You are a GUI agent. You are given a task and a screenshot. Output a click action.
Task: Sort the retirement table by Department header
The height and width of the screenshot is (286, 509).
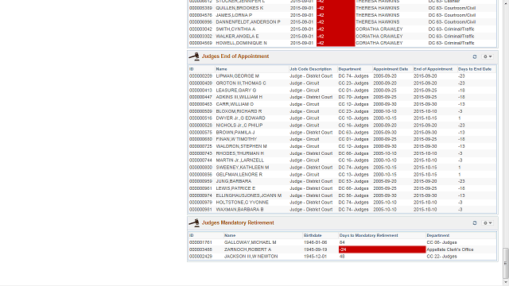(x=438, y=235)
